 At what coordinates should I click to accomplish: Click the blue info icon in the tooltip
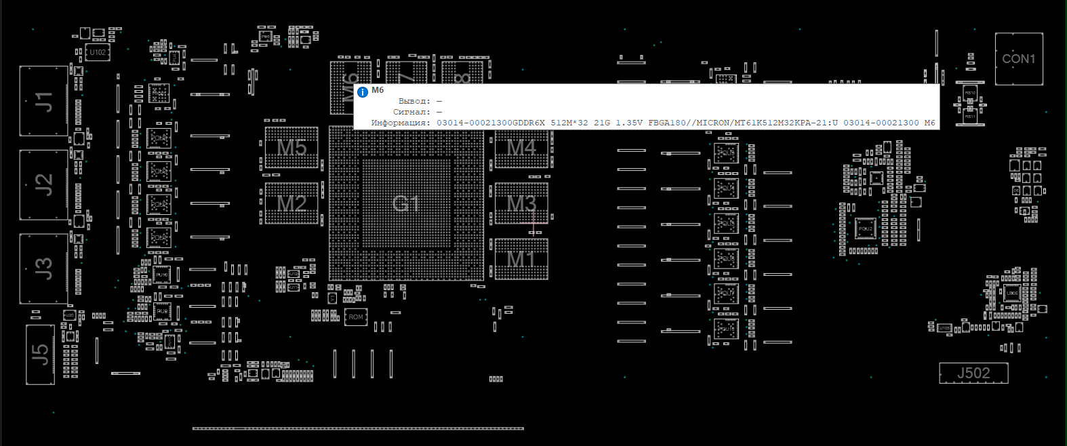coord(363,92)
